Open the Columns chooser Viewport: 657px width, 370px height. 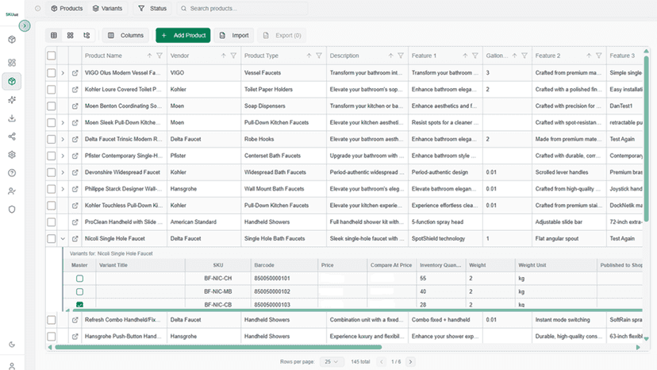126,35
